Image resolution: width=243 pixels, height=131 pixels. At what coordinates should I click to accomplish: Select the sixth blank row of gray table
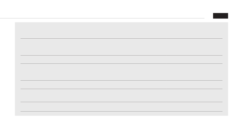(121, 95)
